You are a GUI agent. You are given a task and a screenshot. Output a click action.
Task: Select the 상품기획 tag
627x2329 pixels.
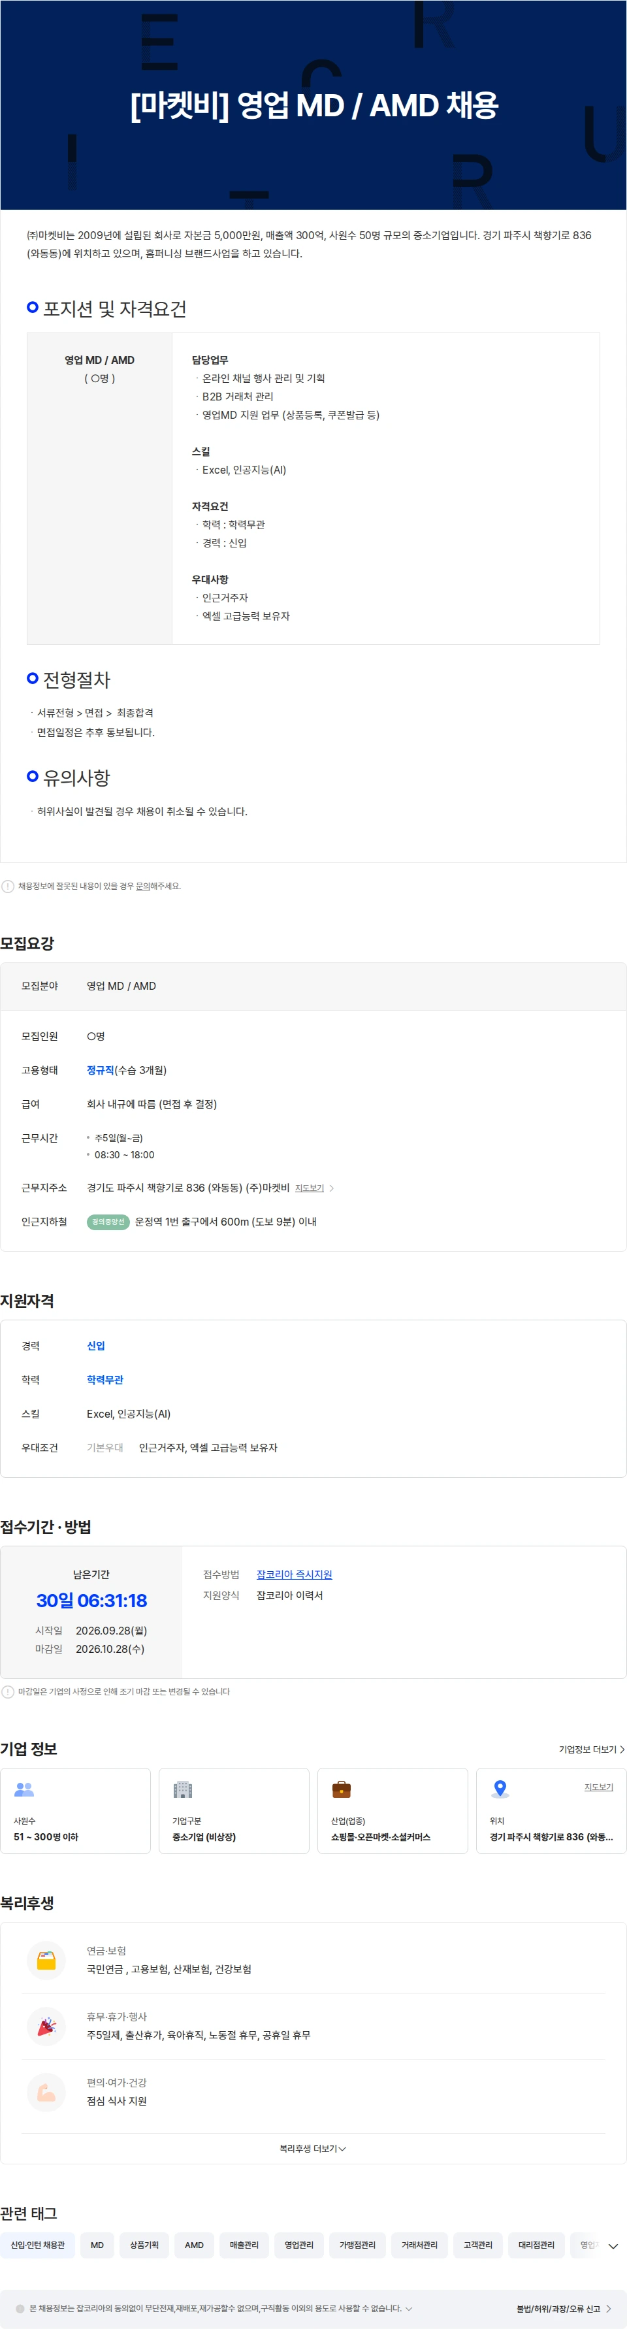pos(144,2246)
